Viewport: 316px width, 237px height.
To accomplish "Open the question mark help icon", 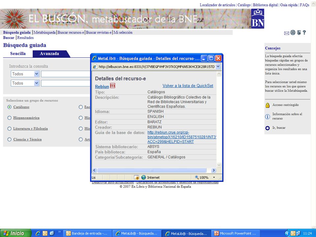I will (x=304, y=33).
